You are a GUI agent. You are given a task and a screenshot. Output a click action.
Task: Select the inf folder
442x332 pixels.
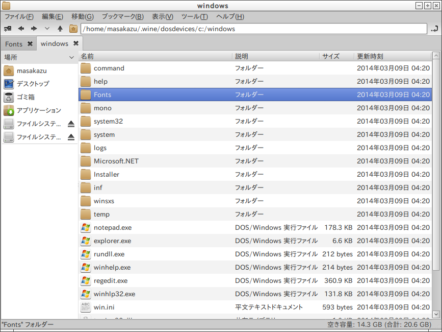[255, 187]
